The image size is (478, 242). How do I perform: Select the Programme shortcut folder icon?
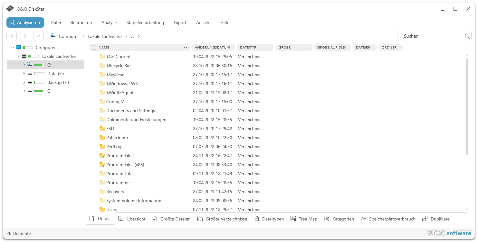coord(102,183)
